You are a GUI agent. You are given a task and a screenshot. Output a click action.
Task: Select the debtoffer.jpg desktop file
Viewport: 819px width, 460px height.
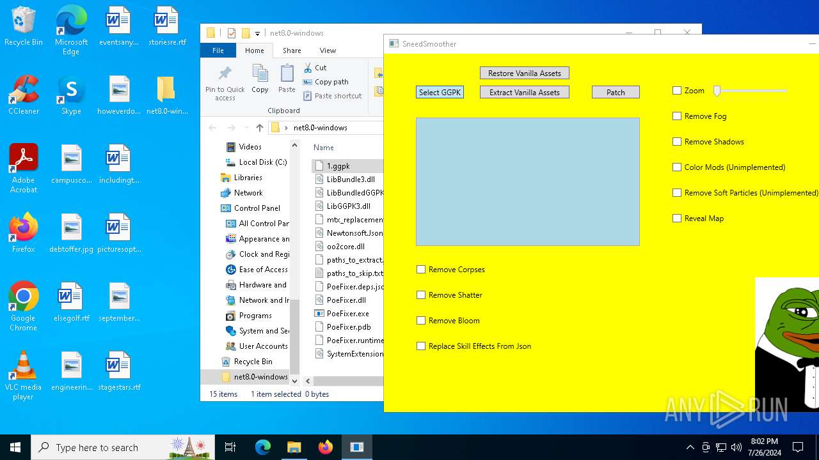[x=71, y=233]
